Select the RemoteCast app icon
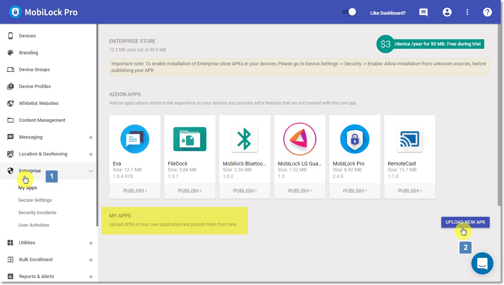Screen dimensions: 504x285 pyautogui.click(x=410, y=139)
